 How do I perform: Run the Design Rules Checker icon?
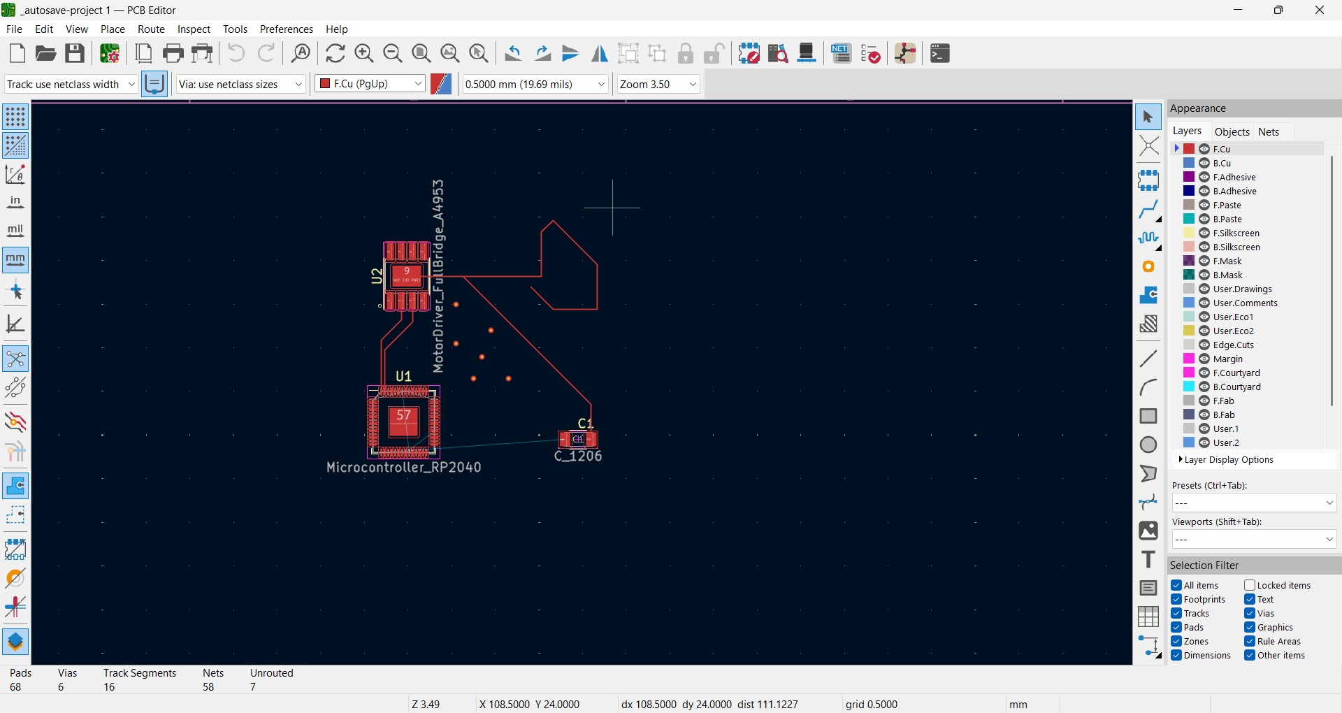871,54
